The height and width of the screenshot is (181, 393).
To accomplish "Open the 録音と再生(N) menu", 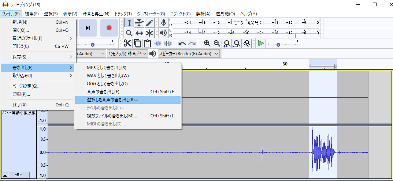I will click(96, 14).
